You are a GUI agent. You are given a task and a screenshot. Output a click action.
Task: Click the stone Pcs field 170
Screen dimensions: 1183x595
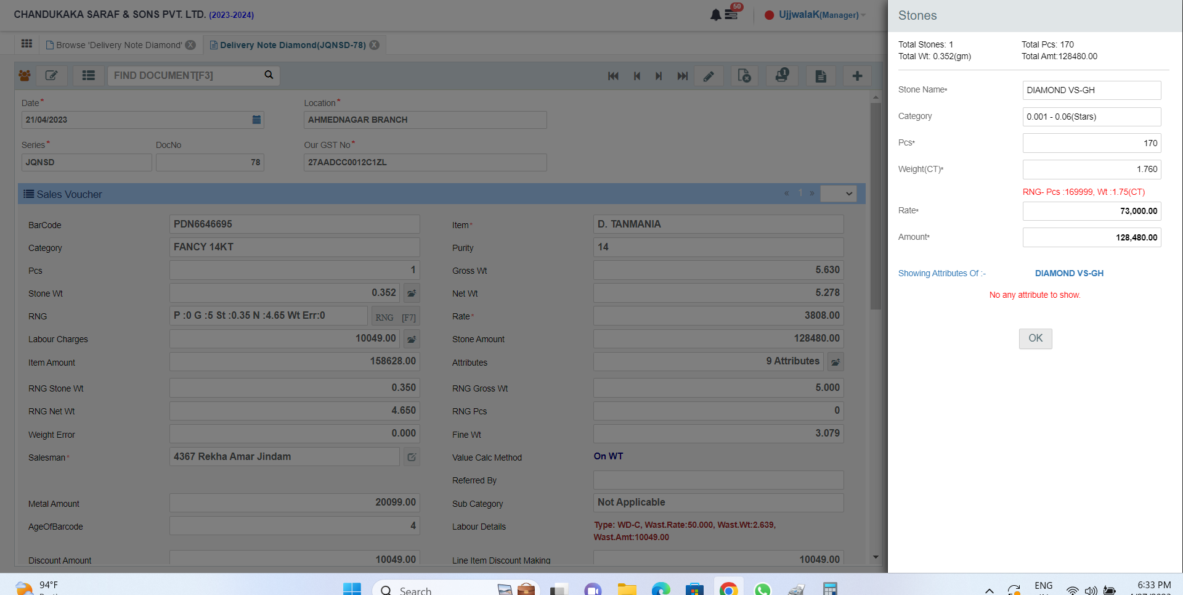1092,143
